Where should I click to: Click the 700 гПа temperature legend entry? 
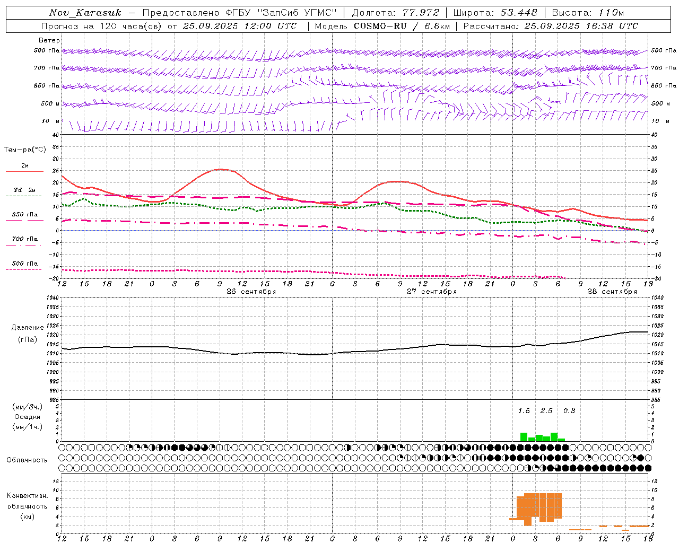click(24, 241)
